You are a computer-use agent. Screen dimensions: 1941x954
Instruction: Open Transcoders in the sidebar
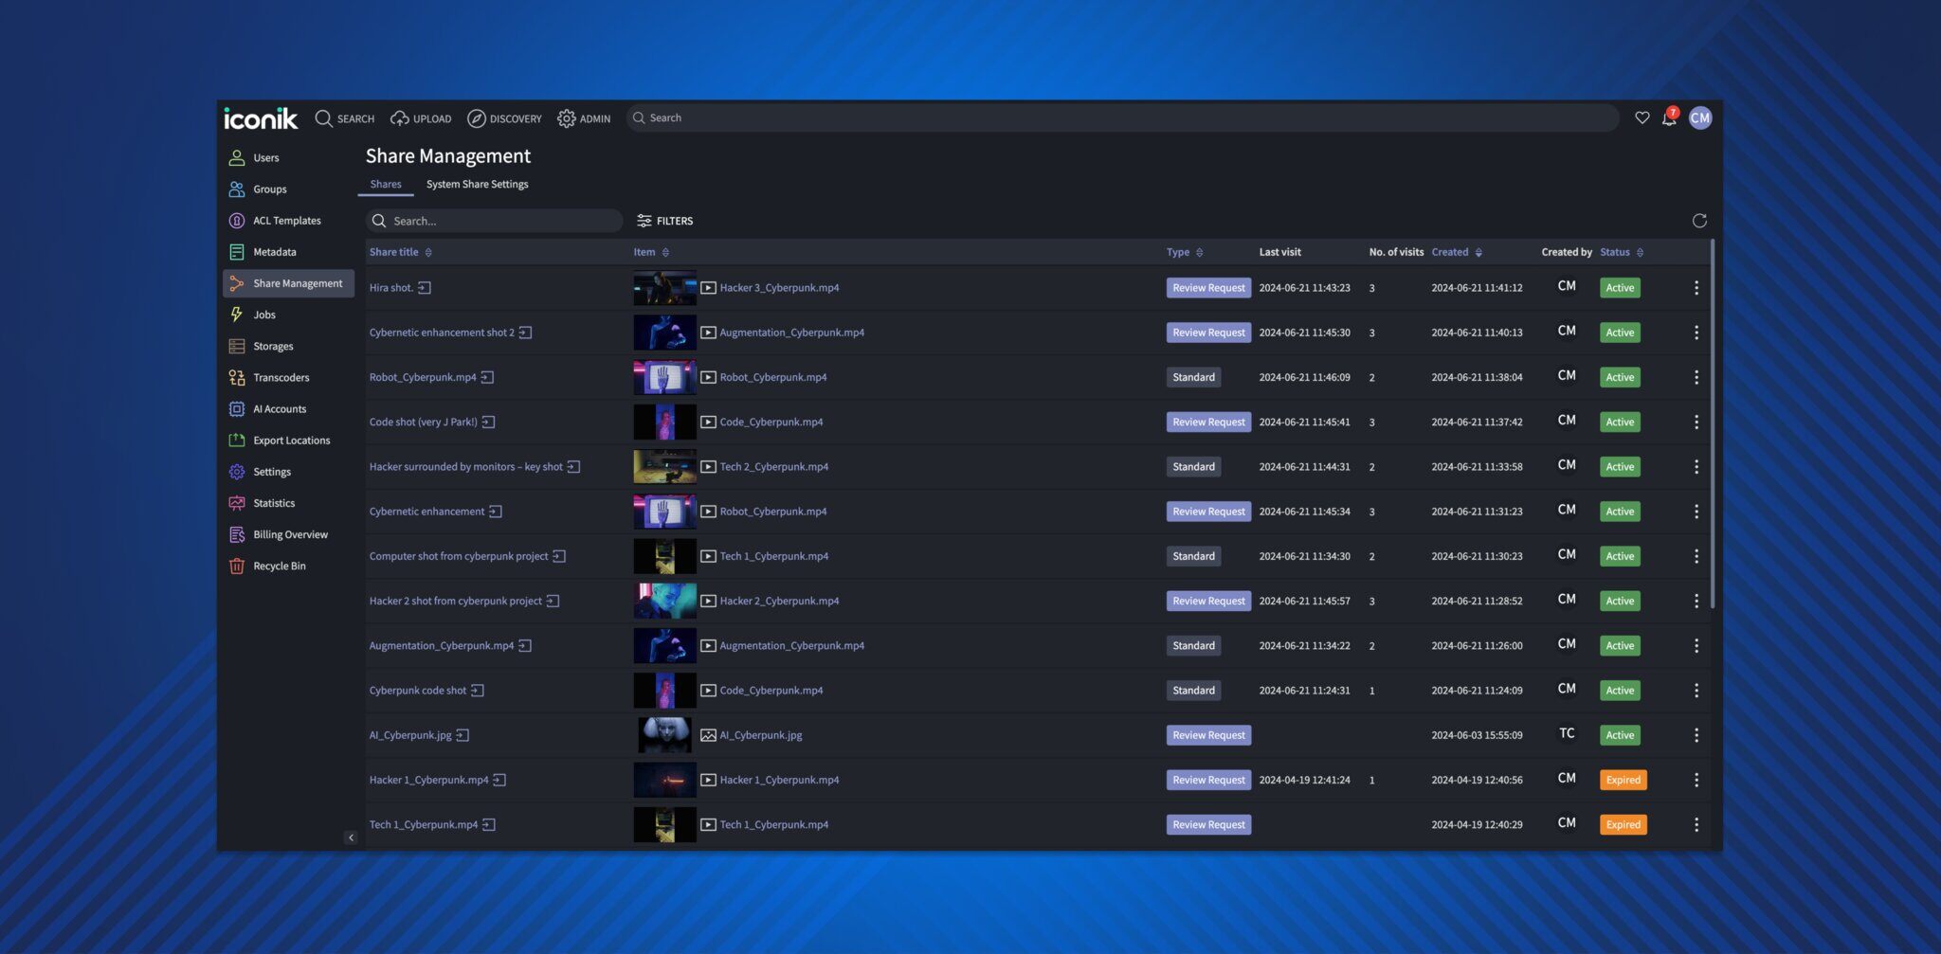coord(288,377)
